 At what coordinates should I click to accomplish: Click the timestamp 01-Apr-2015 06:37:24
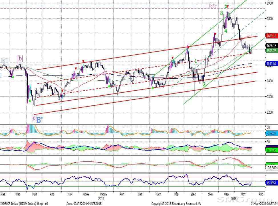[264, 204]
